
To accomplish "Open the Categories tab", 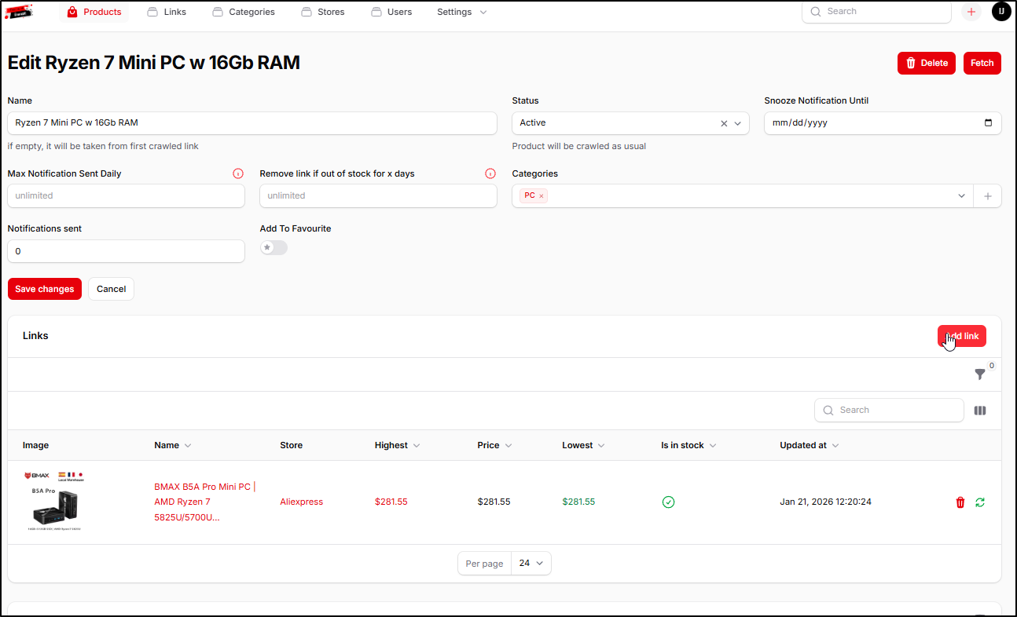I will (244, 12).
